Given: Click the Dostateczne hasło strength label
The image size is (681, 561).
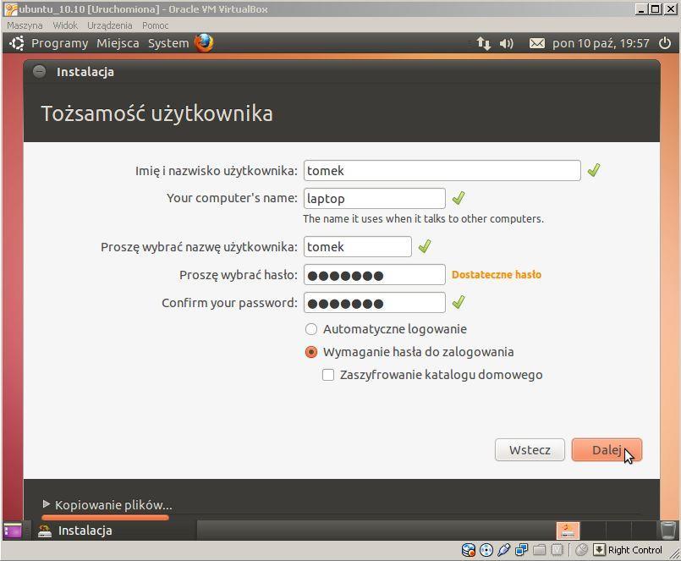Looking at the screenshot, I should tap(497, 275).
